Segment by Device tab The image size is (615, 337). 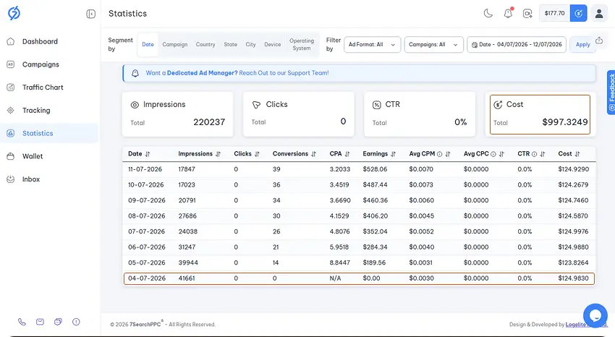[x=273, y=45]
